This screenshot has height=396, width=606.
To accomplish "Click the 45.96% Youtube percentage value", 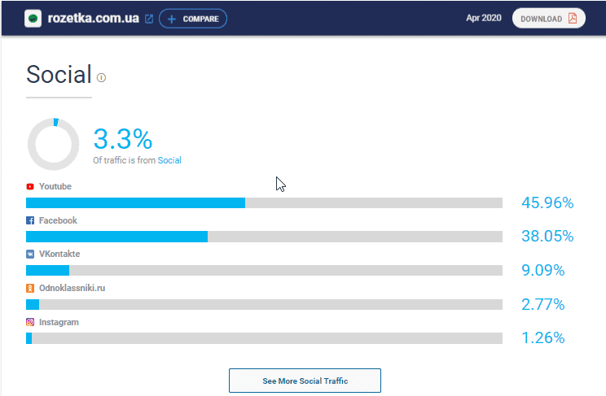I will pyautogui.click(x=547, y=202).
